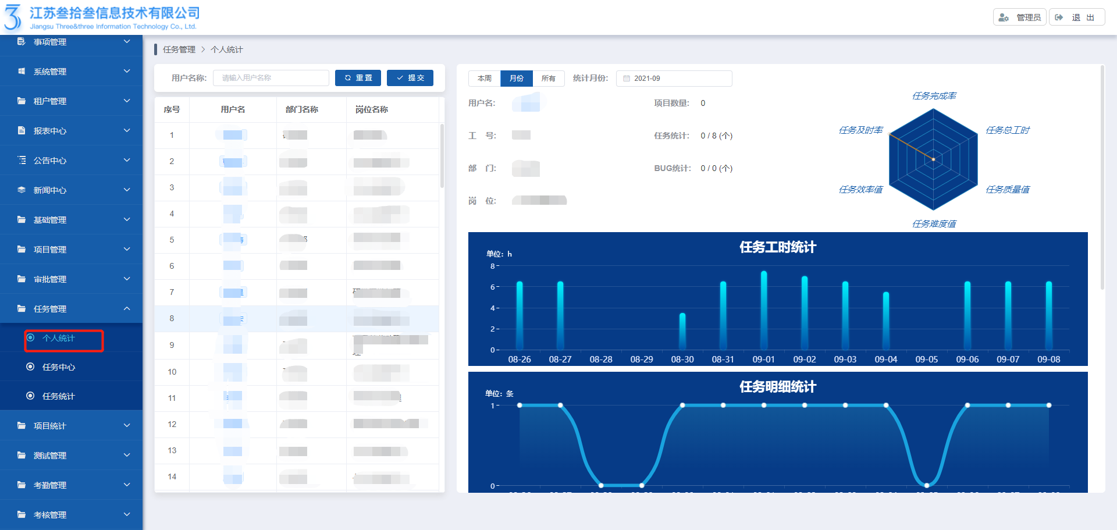Switch to the 本周 tab
The width and height of the screenshot is (1117, 530).
pos(484,79)
